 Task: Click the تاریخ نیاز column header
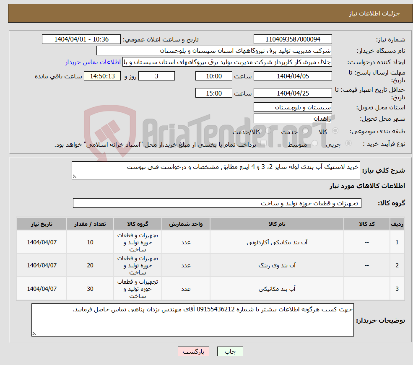[42, 224]
